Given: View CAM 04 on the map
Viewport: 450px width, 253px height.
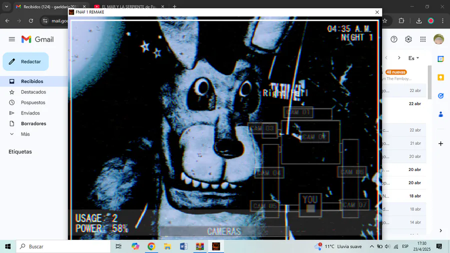Looking at the screenshot, I should (x=269, y=172).
